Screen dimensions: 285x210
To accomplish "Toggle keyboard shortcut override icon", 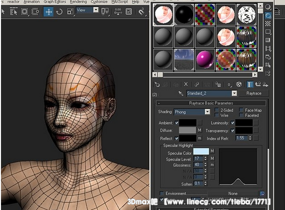I will tap(129, 12).
